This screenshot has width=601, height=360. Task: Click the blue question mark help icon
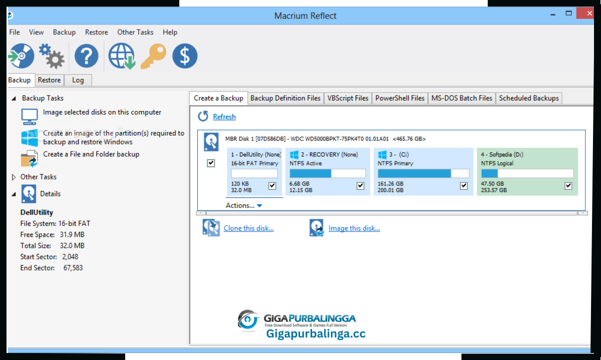coord(87,55)
